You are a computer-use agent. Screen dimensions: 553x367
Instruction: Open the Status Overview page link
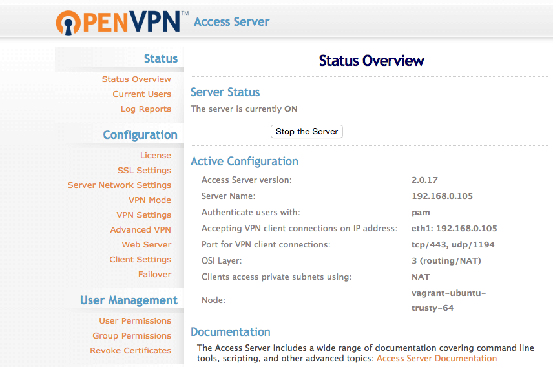coord(136,79)
